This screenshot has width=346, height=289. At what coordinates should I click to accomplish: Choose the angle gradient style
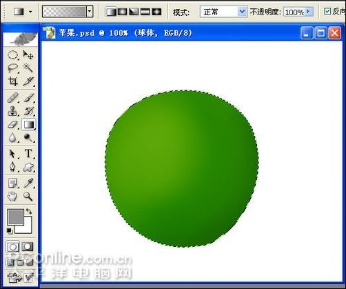pyautogui.click(x=134, y=12)
